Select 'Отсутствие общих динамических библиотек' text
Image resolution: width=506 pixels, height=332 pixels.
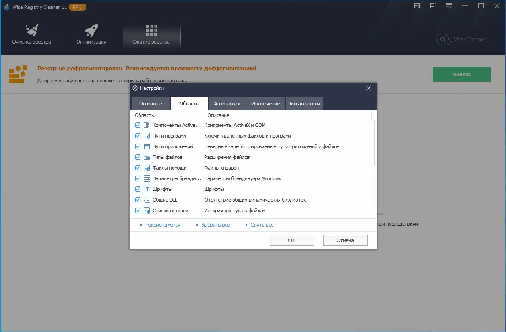255,200
